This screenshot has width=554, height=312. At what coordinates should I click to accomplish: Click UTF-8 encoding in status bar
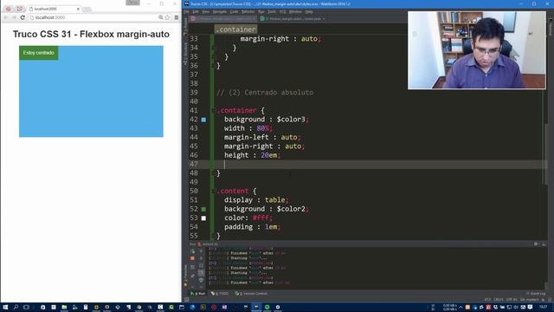(512, 300)
